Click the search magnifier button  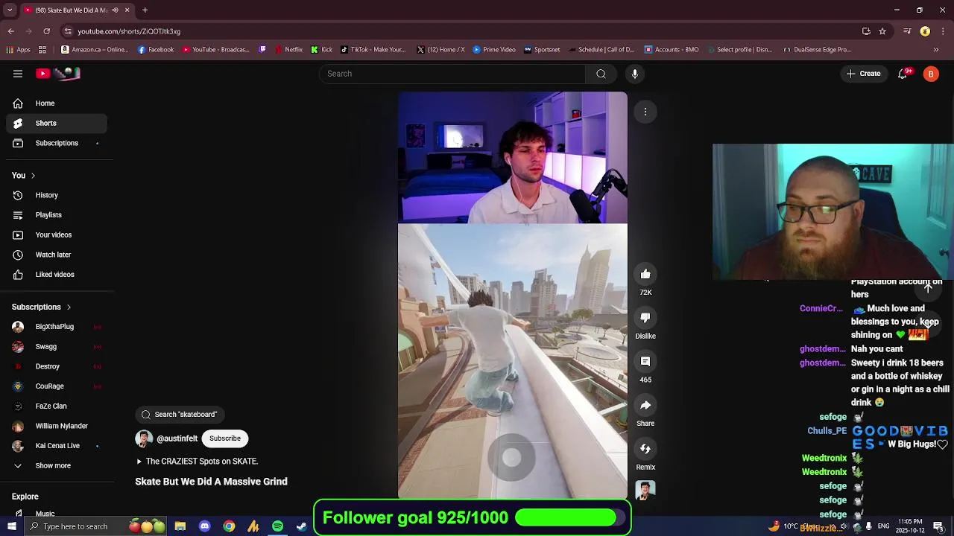tap(601, 74)
